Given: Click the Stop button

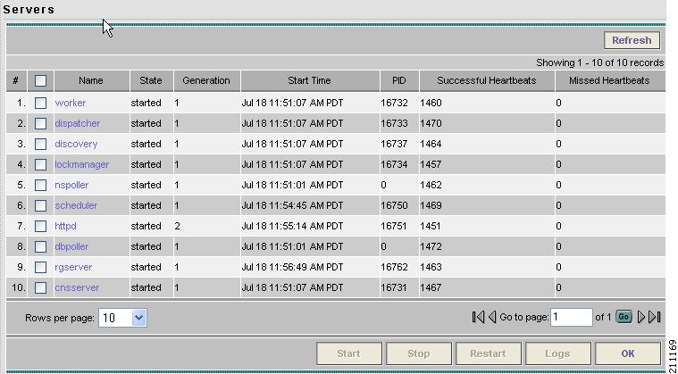Looking at the screenshot, I should 419,353.
